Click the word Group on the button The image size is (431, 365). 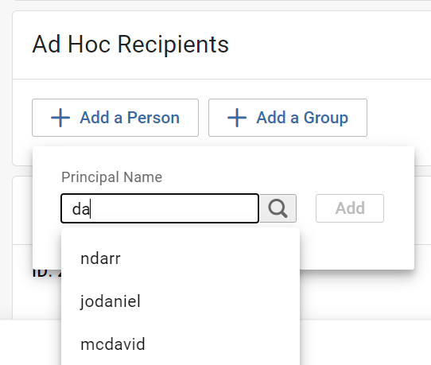click(326, 118)
